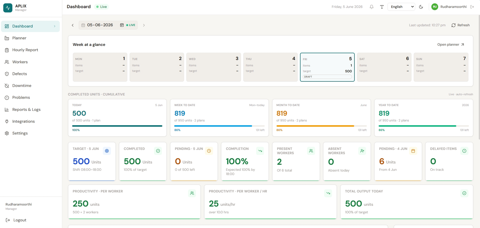
Task: Select the TUE 2 day card
Action: (157, 67)
